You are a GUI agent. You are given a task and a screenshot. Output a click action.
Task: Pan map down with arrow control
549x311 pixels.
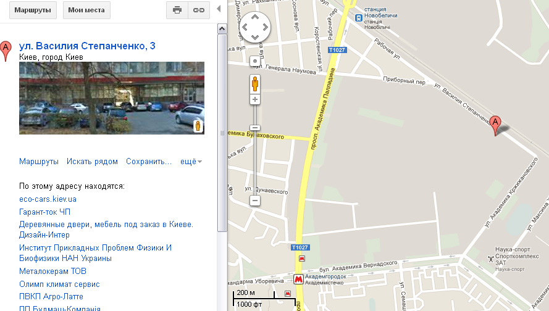[x=255, y=37]
